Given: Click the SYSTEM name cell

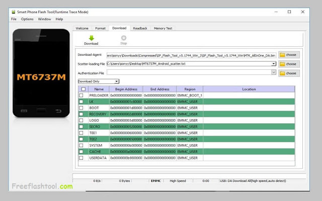Looking at the screenshot, I should 99,145.
